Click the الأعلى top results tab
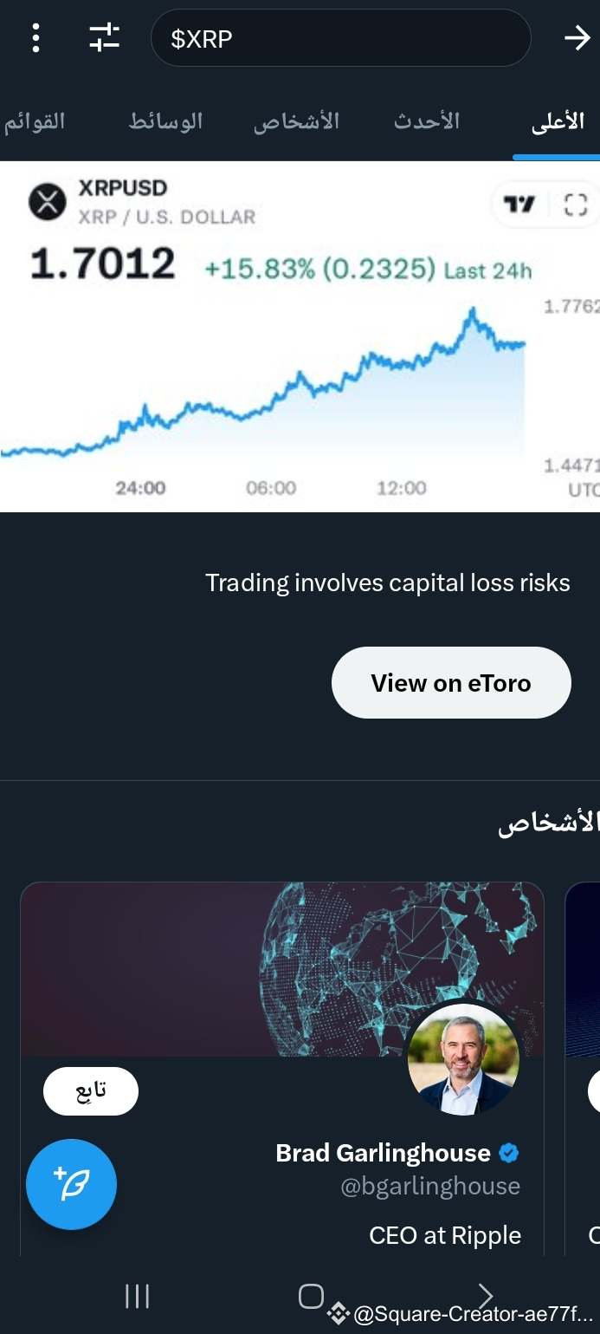The height and width of the screenshot is (1334, 600). click(557, 121)
